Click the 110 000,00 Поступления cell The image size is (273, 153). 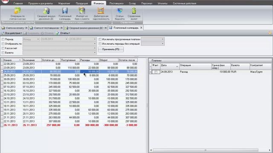pyautogui.click(x=70, y=68)
